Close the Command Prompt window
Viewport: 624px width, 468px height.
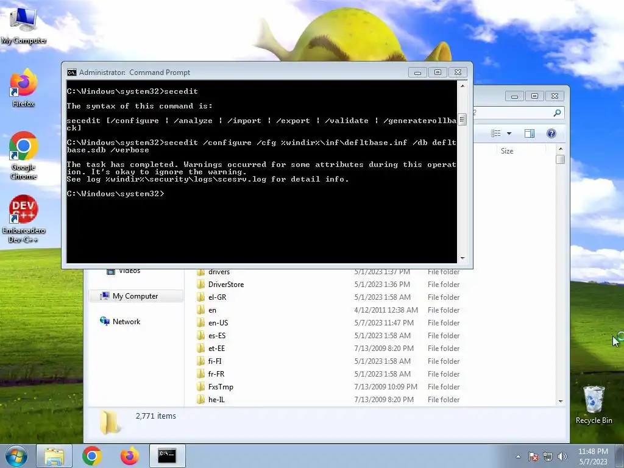pos(458,73)
